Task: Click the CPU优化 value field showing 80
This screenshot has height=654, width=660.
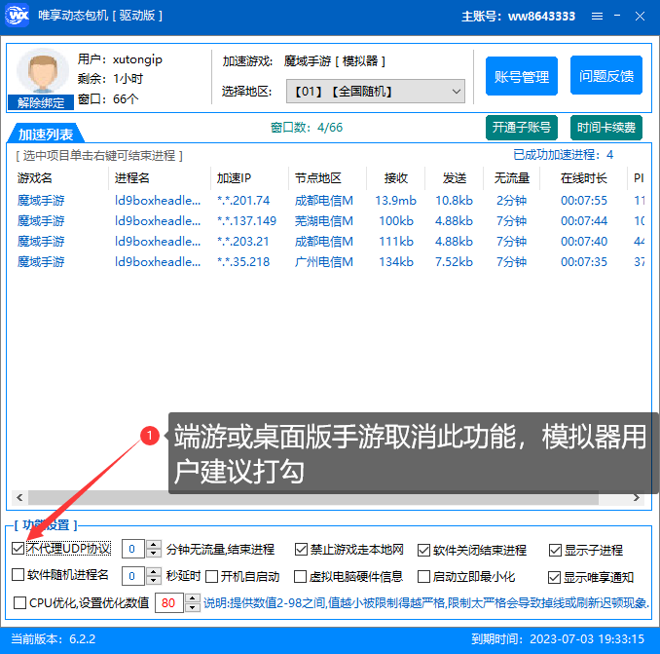Action: [x=169, y=602]
